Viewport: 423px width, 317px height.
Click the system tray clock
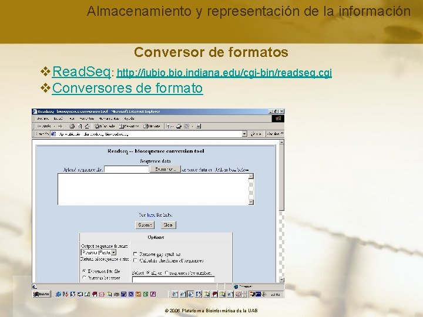[x=275, y=294]
